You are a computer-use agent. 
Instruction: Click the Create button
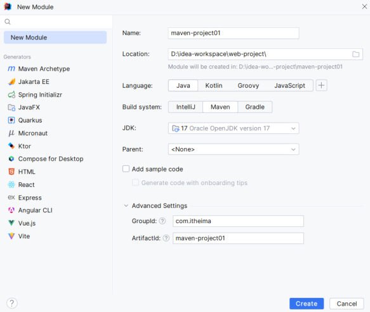(x=307, y=304)
